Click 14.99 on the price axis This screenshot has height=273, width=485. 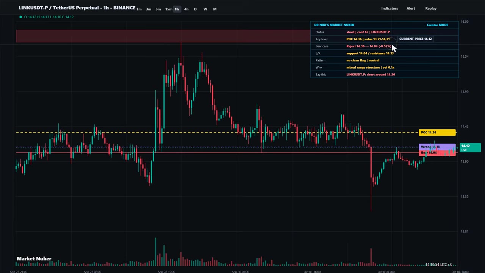pos(464,91)
